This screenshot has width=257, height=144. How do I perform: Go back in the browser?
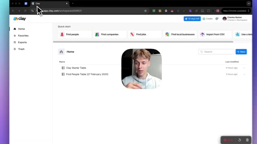tap(13, 11)
